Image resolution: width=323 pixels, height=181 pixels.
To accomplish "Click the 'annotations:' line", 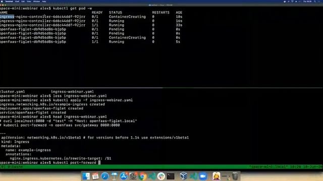I will tap(19, 154).
